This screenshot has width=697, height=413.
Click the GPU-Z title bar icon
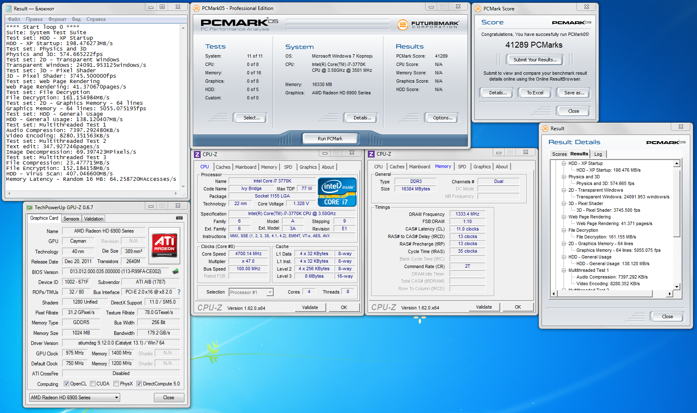pos(29,208)
